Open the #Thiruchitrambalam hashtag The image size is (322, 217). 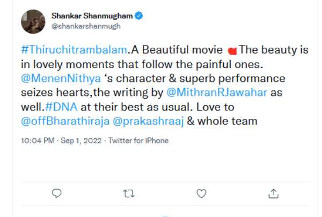coord(75,51)
